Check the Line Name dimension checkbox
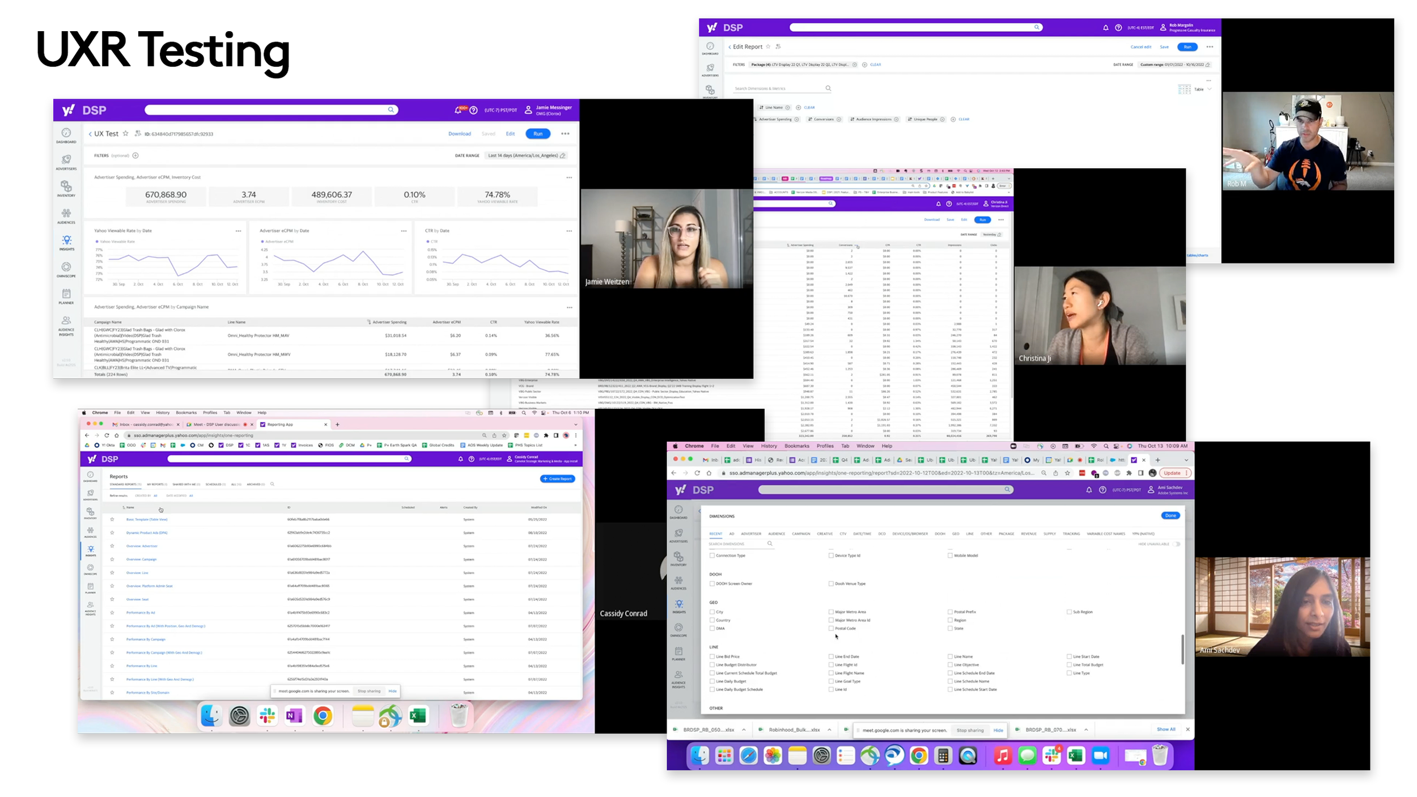Screen dimensions: 1417x797 [950, 656]
